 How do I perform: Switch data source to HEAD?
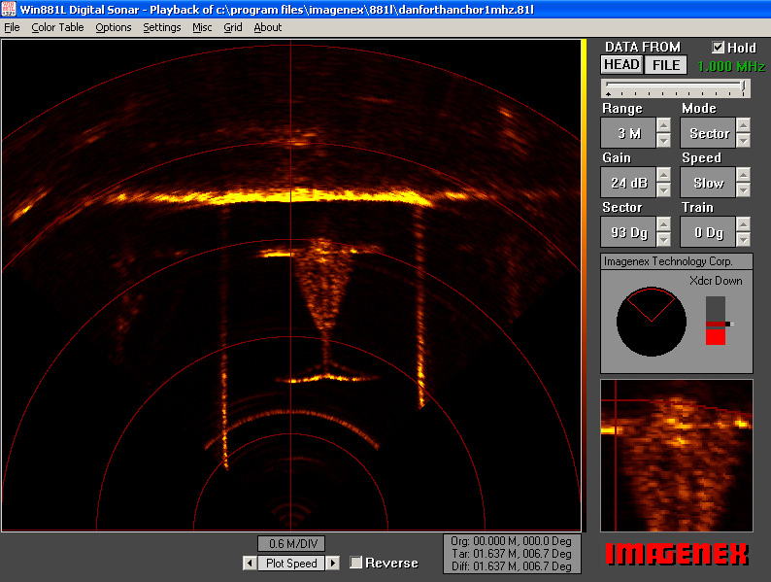point(621,64)
